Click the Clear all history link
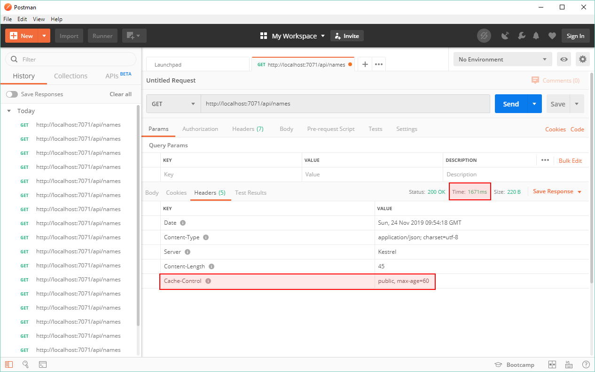The height and width of the screenshot is (372, 595). (x=120, y=94)
